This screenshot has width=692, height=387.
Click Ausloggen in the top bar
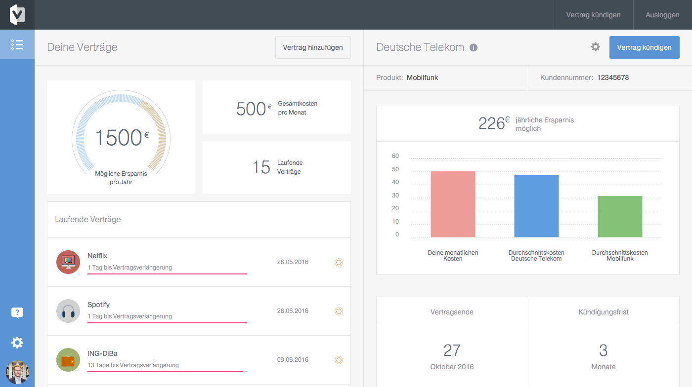point(662,15)
